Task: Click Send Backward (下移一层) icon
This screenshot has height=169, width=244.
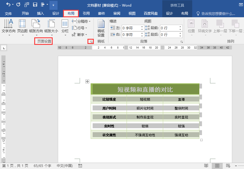Action: (235, 24)
